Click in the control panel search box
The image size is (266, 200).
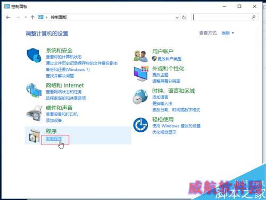pyautogui.click(x=225, y=17)
